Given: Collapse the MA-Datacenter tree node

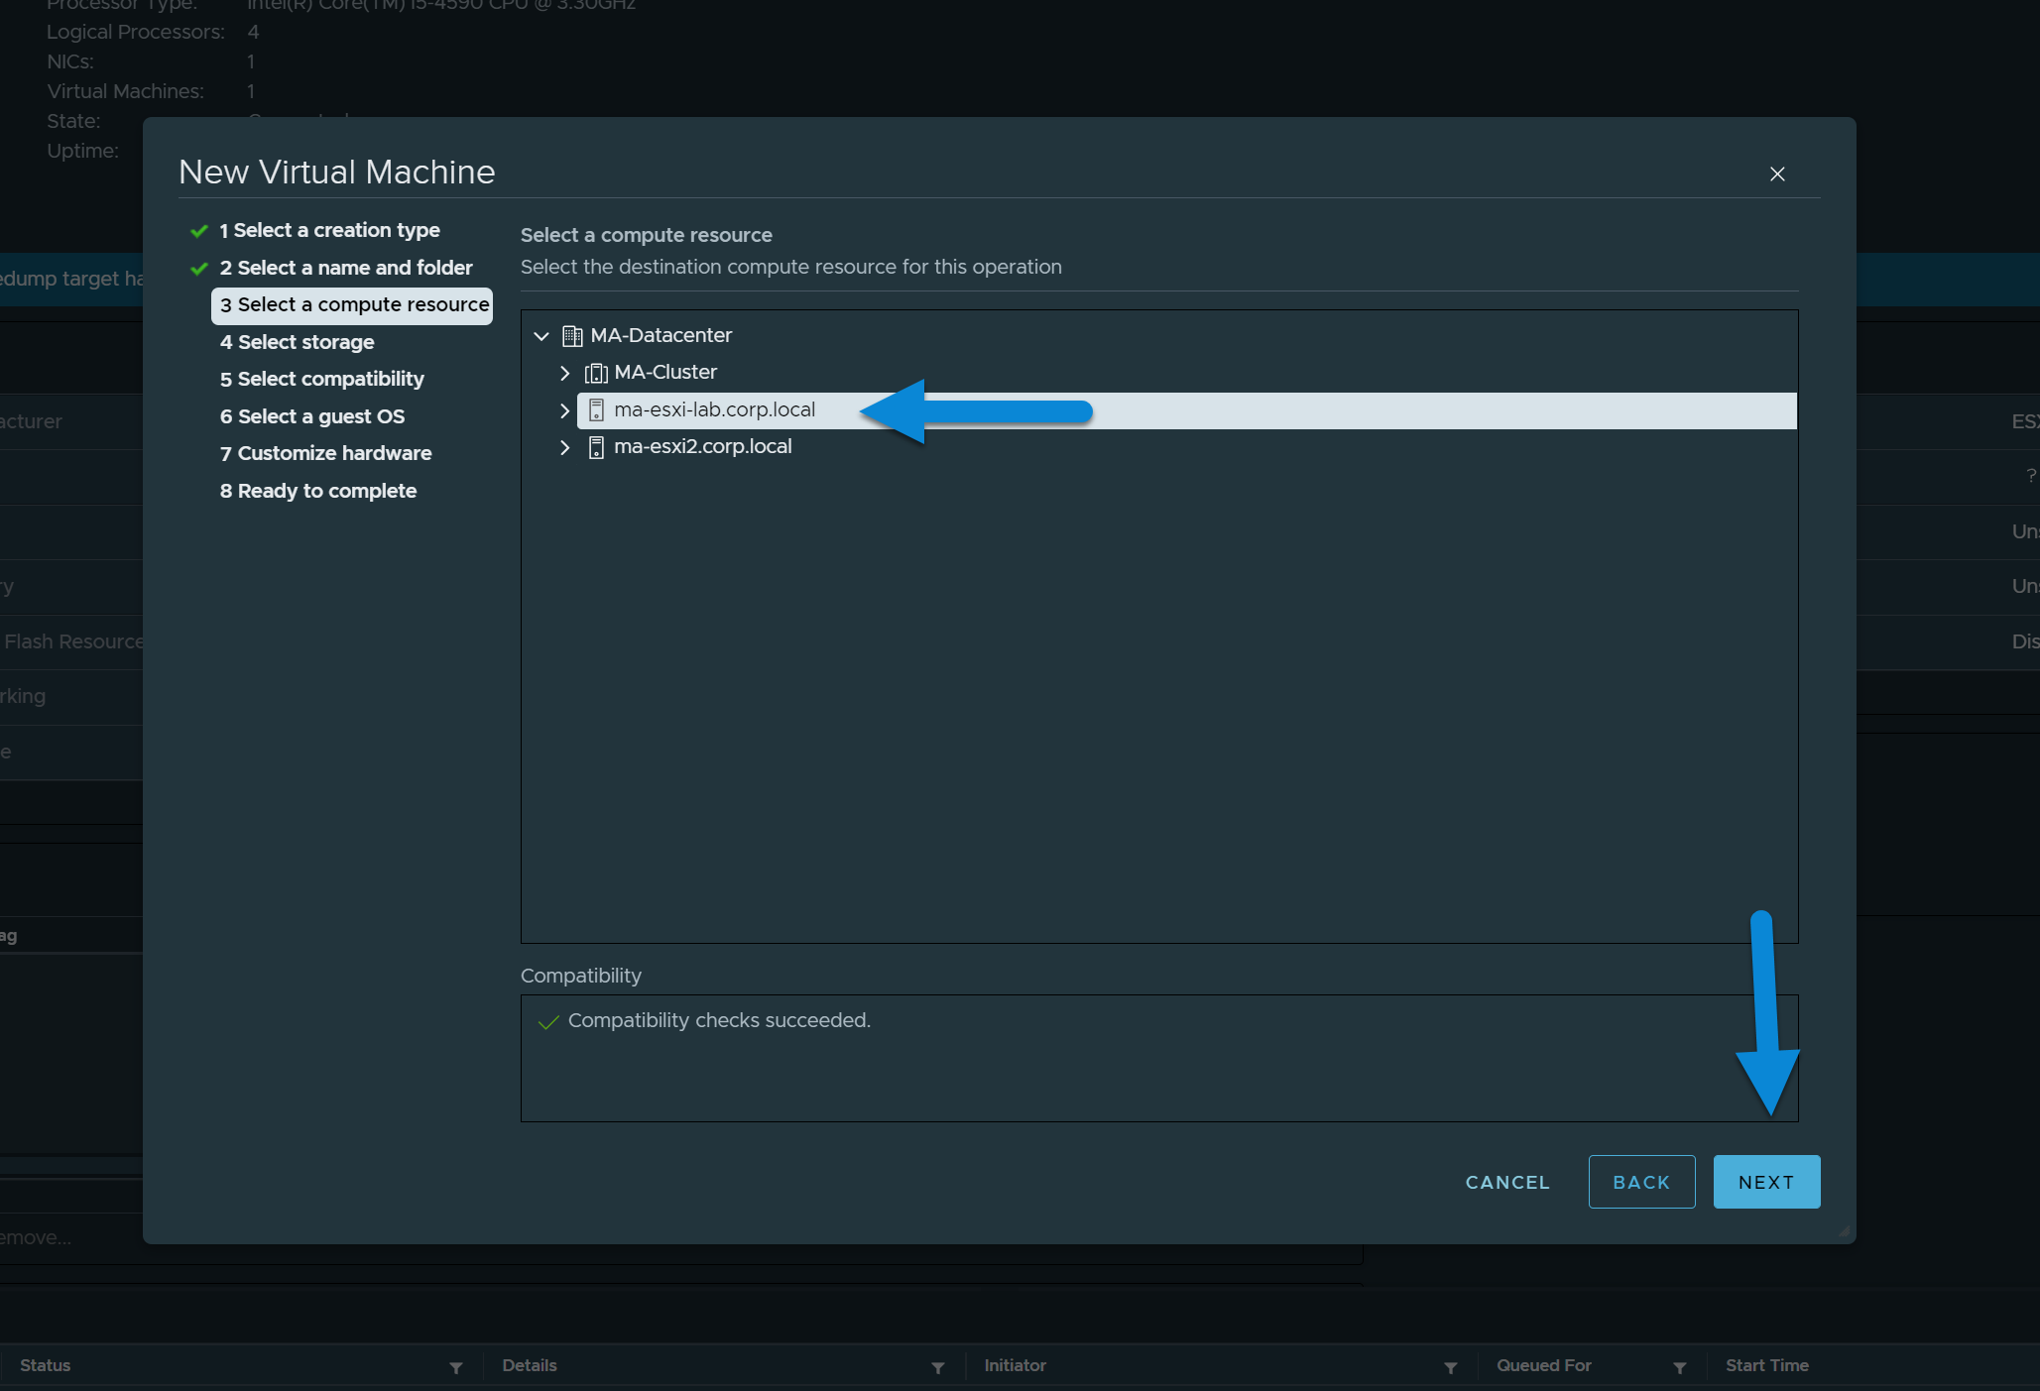Looking at the screenshot, I should point(541,336).
